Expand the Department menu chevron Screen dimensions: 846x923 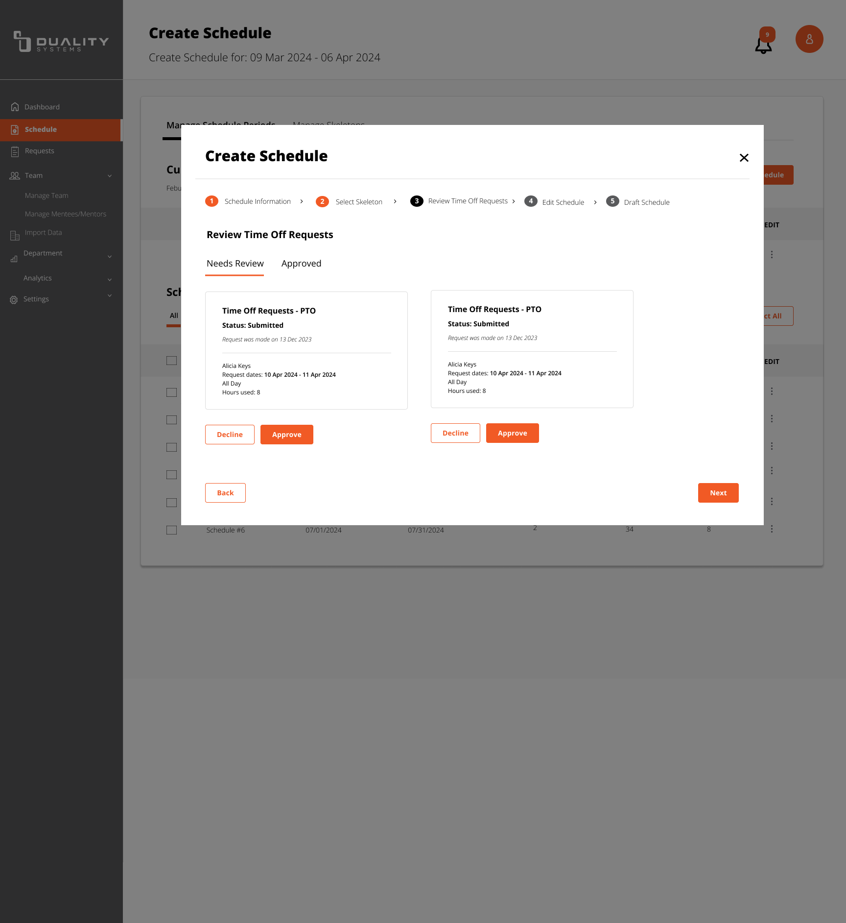click(x=110, y=257)
